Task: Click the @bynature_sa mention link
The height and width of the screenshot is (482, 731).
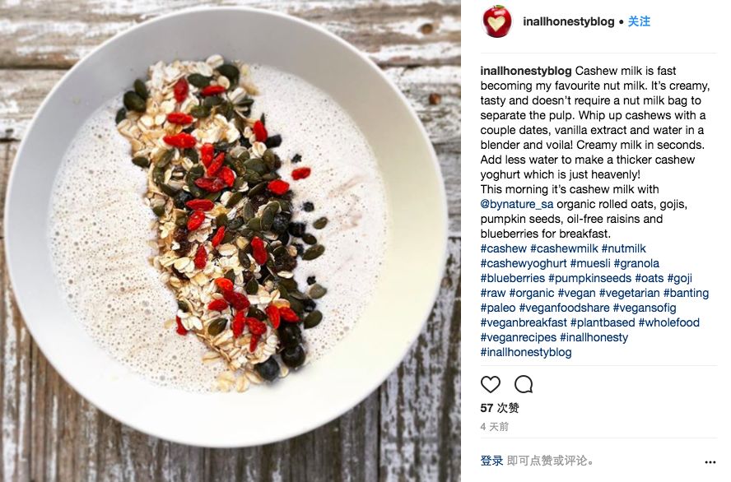Action: pyautogui.click(x=517, y=204)
